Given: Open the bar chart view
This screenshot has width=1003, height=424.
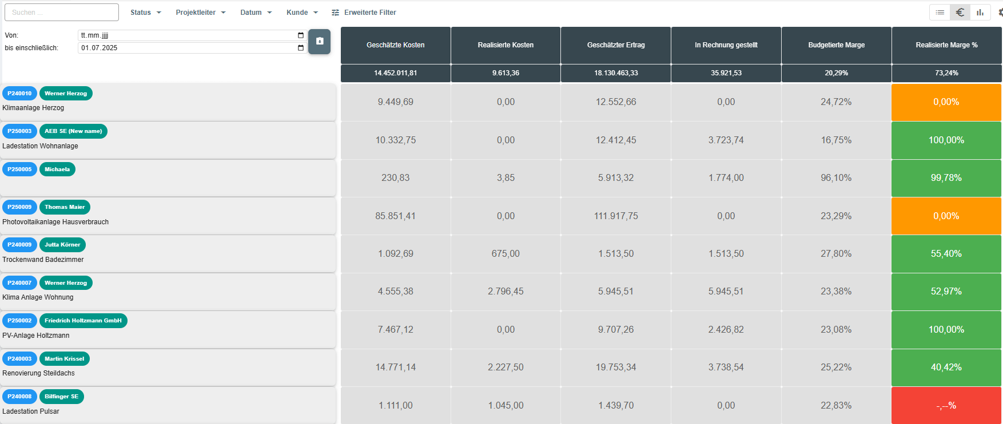Looking at the screenshot, I should coord(980,12).
